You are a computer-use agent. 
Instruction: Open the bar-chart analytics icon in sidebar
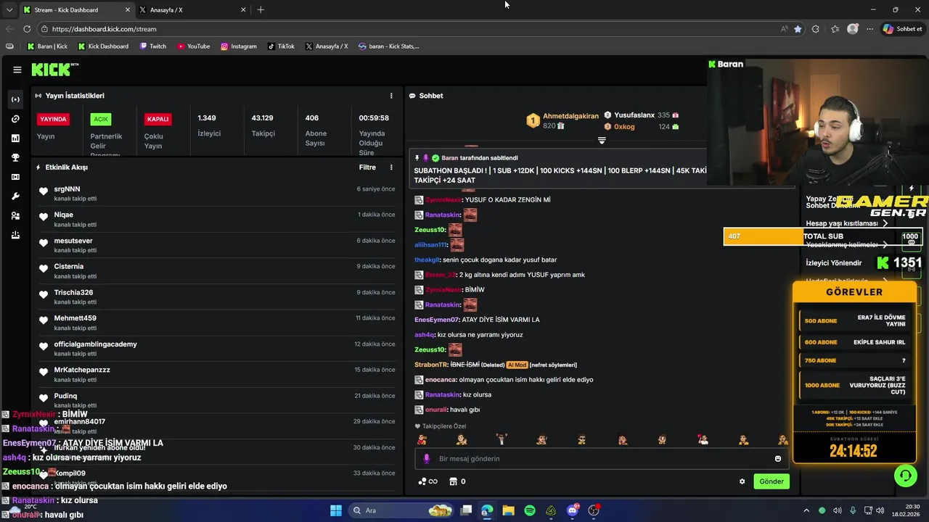(16, 138)
